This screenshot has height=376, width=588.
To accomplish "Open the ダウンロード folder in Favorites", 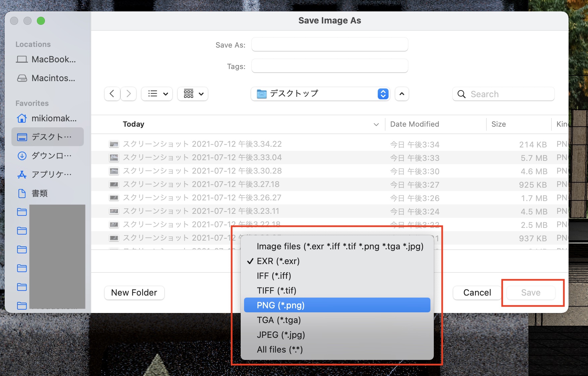I will coord(47,155).
